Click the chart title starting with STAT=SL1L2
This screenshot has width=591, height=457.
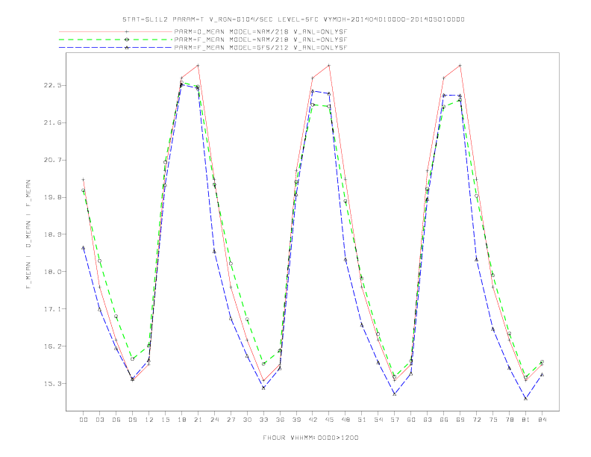pyautogui.click(x=293, y=19)
